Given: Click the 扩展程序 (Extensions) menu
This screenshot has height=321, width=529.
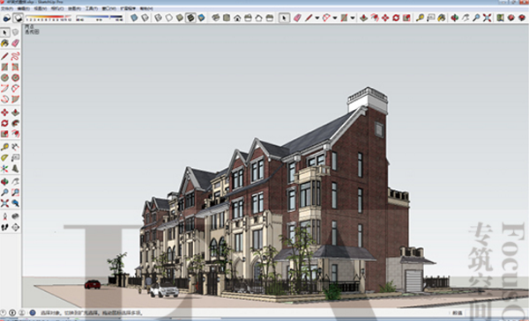Looking at the screenshot, I should [x=128, y=9].
